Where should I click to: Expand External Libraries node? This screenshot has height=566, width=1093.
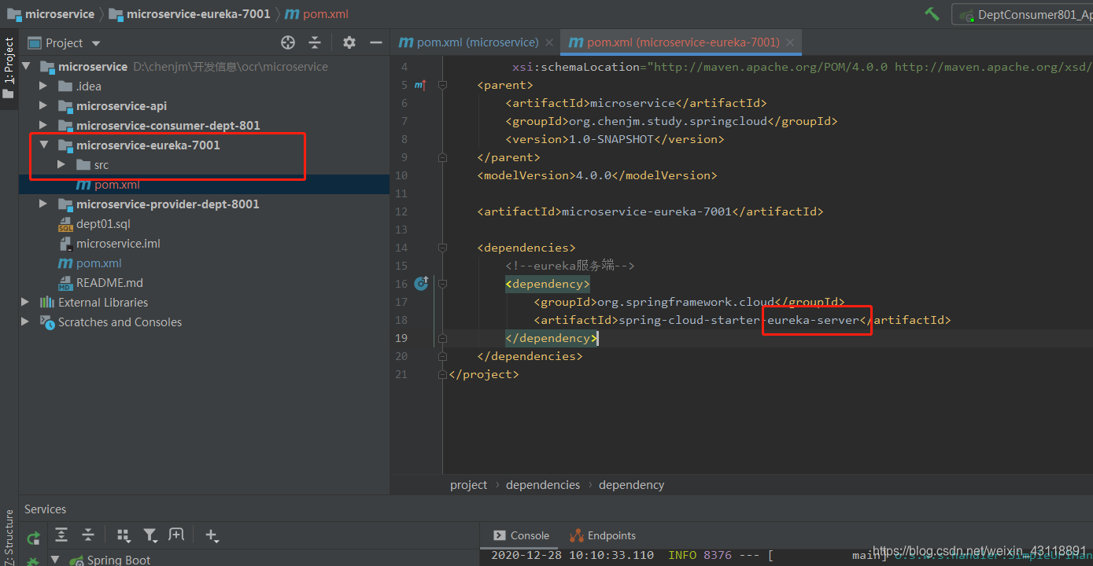[x=26, y=303]
